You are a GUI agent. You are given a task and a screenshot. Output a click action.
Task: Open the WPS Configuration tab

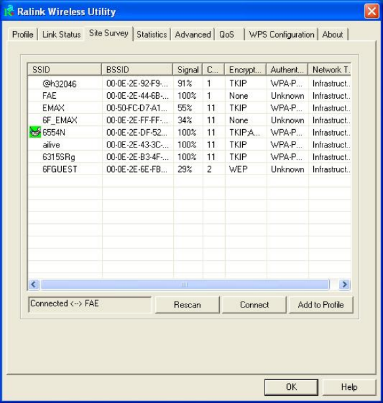282,34
